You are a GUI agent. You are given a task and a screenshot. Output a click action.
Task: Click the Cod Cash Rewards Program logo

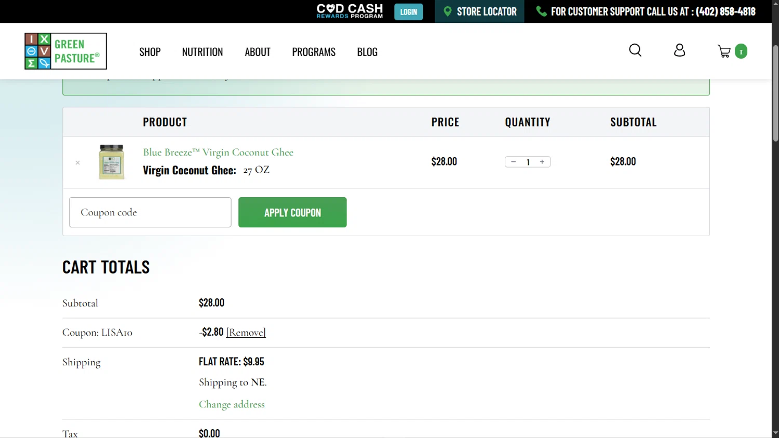[x=350, y=11]
